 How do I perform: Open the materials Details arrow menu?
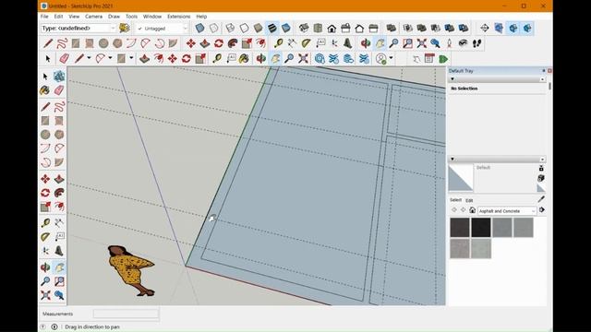point(542,210)
